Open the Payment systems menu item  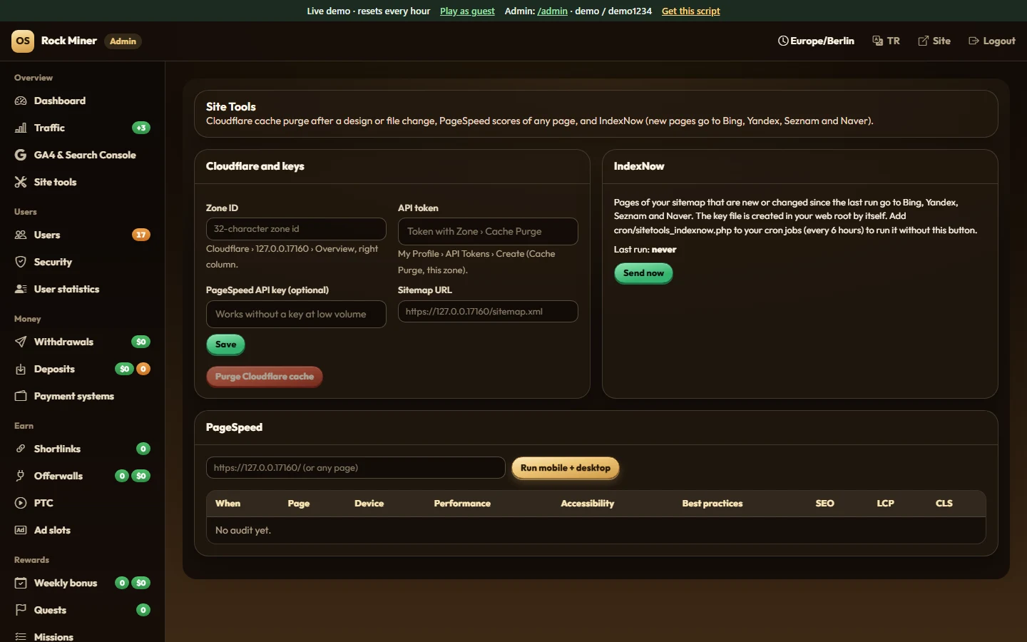tap(83, 396)
